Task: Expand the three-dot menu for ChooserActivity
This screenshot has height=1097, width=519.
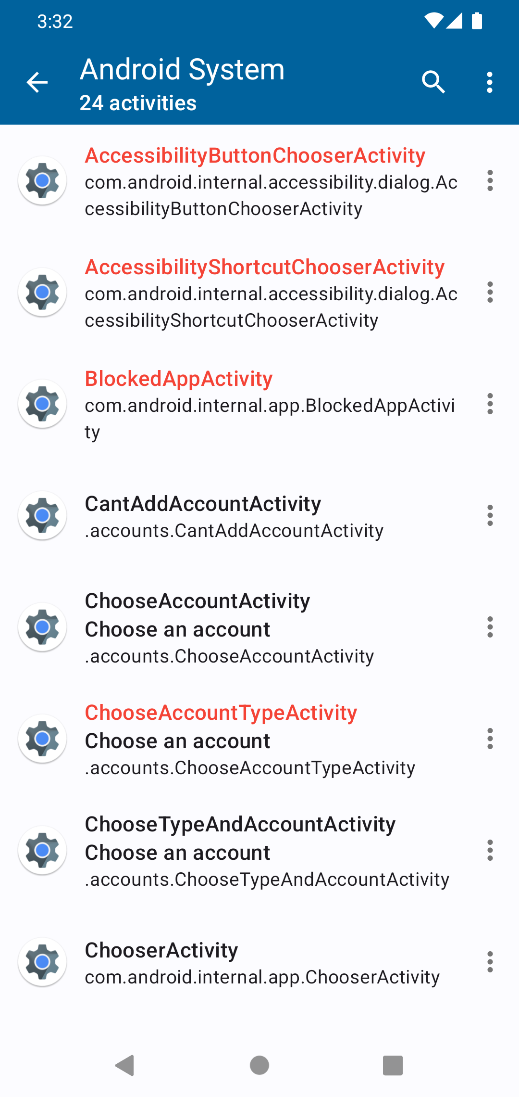Action: pos(490,962)
